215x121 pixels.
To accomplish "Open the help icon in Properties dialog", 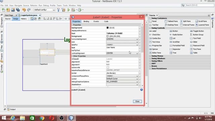I will pos(141,90).
